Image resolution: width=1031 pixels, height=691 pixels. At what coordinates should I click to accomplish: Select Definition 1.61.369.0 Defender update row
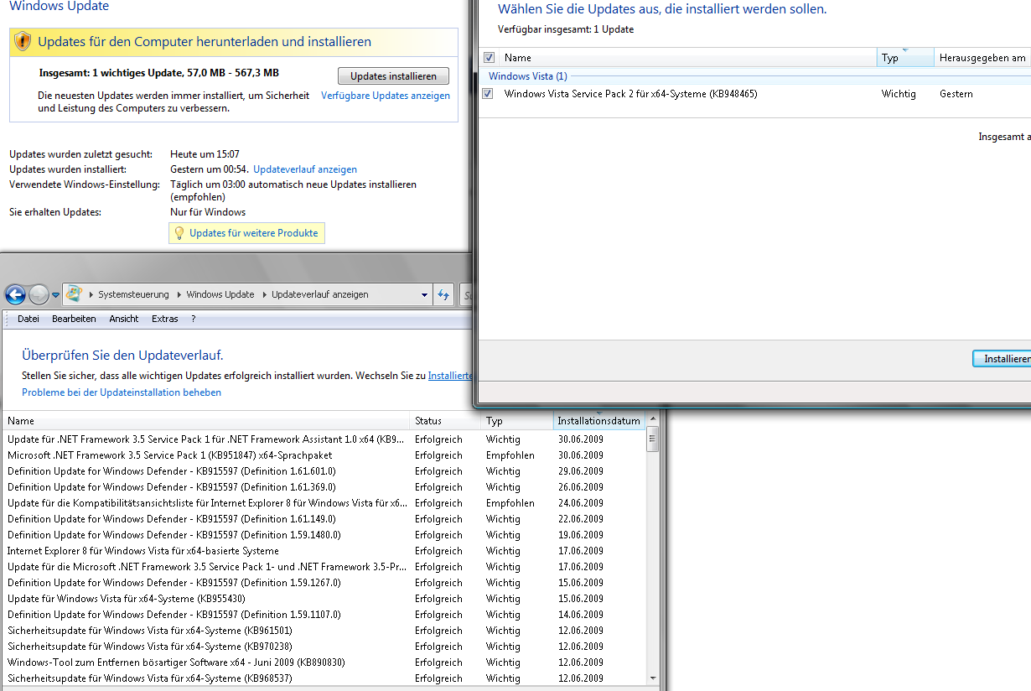pyautogui.click(x=324, y=487)
